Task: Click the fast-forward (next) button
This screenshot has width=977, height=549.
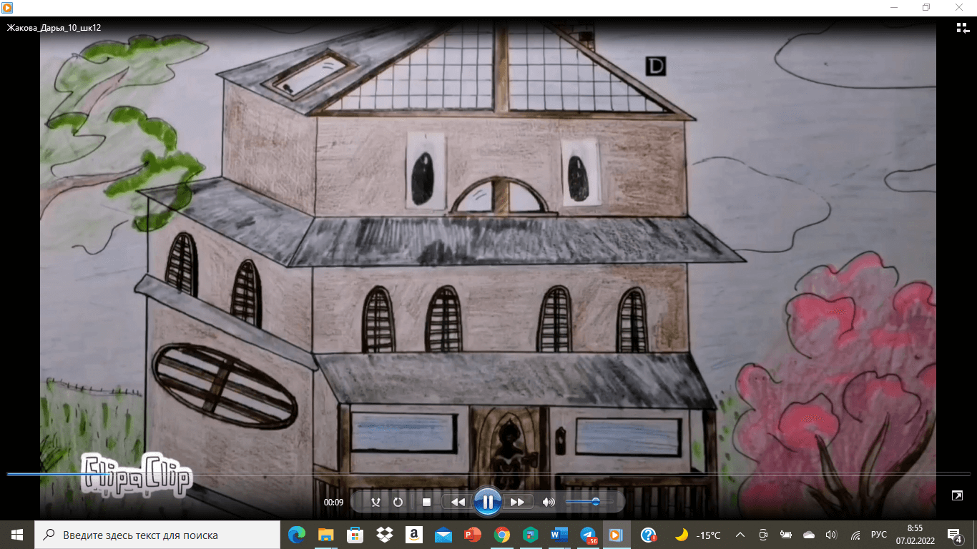Action: pyautogui.click(x=517, y=503)
